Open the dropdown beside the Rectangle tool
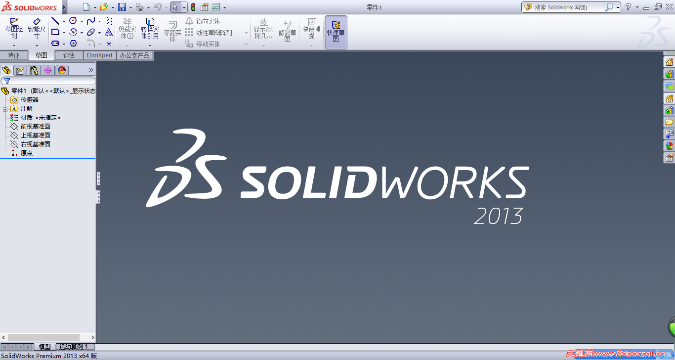This screenshot has height=360, width=675. coord(64,33)
